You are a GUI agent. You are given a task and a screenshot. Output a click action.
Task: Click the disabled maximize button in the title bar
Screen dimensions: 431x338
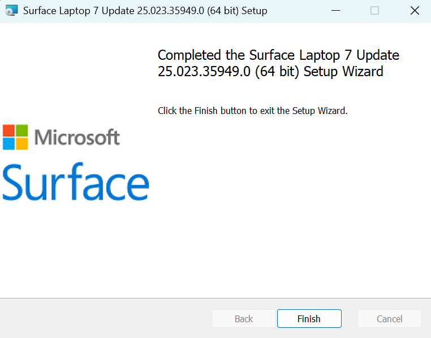(x=374, y=11)
